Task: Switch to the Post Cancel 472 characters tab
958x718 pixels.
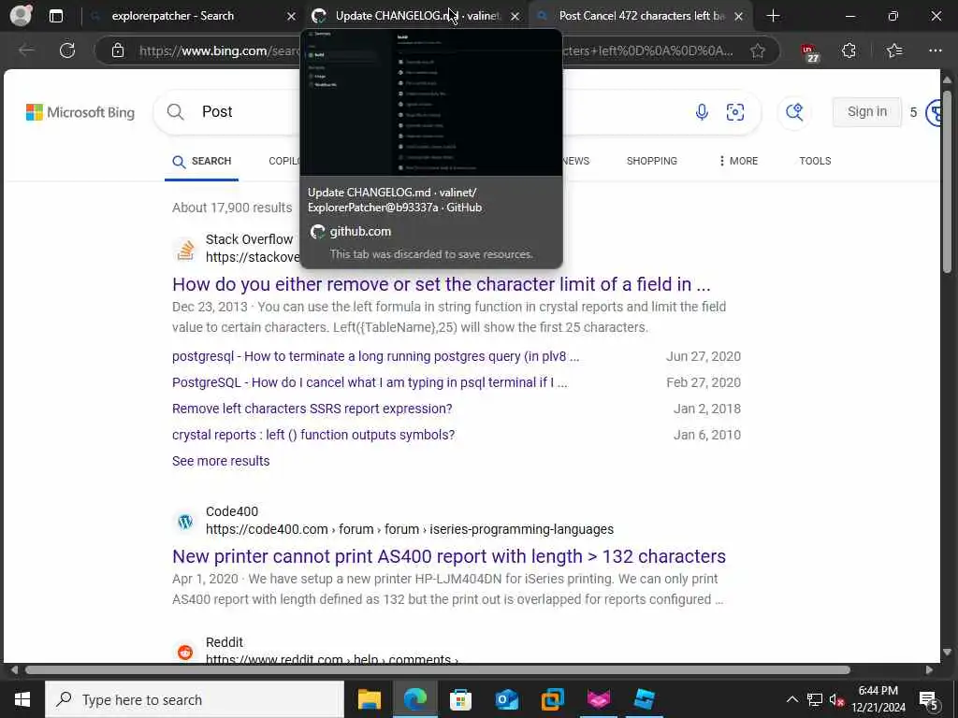Action: point(640,16)
